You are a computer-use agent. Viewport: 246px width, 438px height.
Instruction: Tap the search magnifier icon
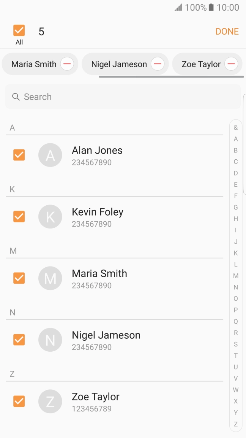16,97
